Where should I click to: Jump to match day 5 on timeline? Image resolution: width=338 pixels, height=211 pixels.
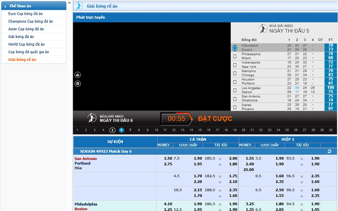[x=112, y=130]
